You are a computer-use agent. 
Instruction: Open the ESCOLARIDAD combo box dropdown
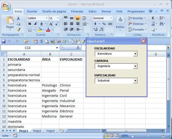click(x=135, y=54)
